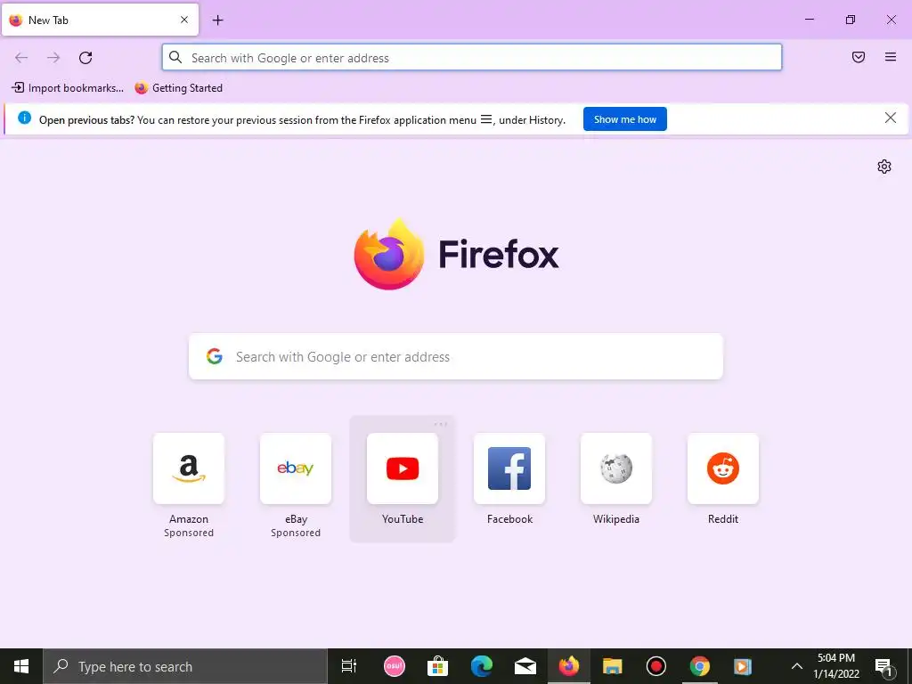Image resolution: width=912 pixels, height=684 pixels.
Task: Open the Facebook shortcut tile
Action: point(509,468)
